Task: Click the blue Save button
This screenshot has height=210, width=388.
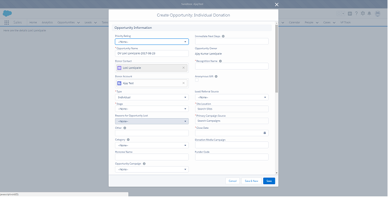Action: (x=269, y=181)
